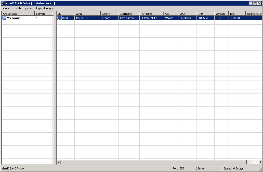Screen dimensions: 263x172
Task: Sort by the Country column header
Action: [109, 14]
